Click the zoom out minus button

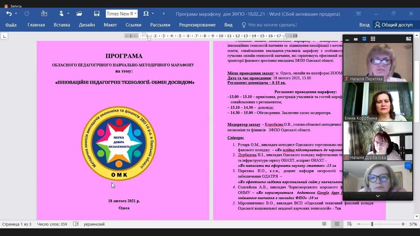click(x=359, y=224)
